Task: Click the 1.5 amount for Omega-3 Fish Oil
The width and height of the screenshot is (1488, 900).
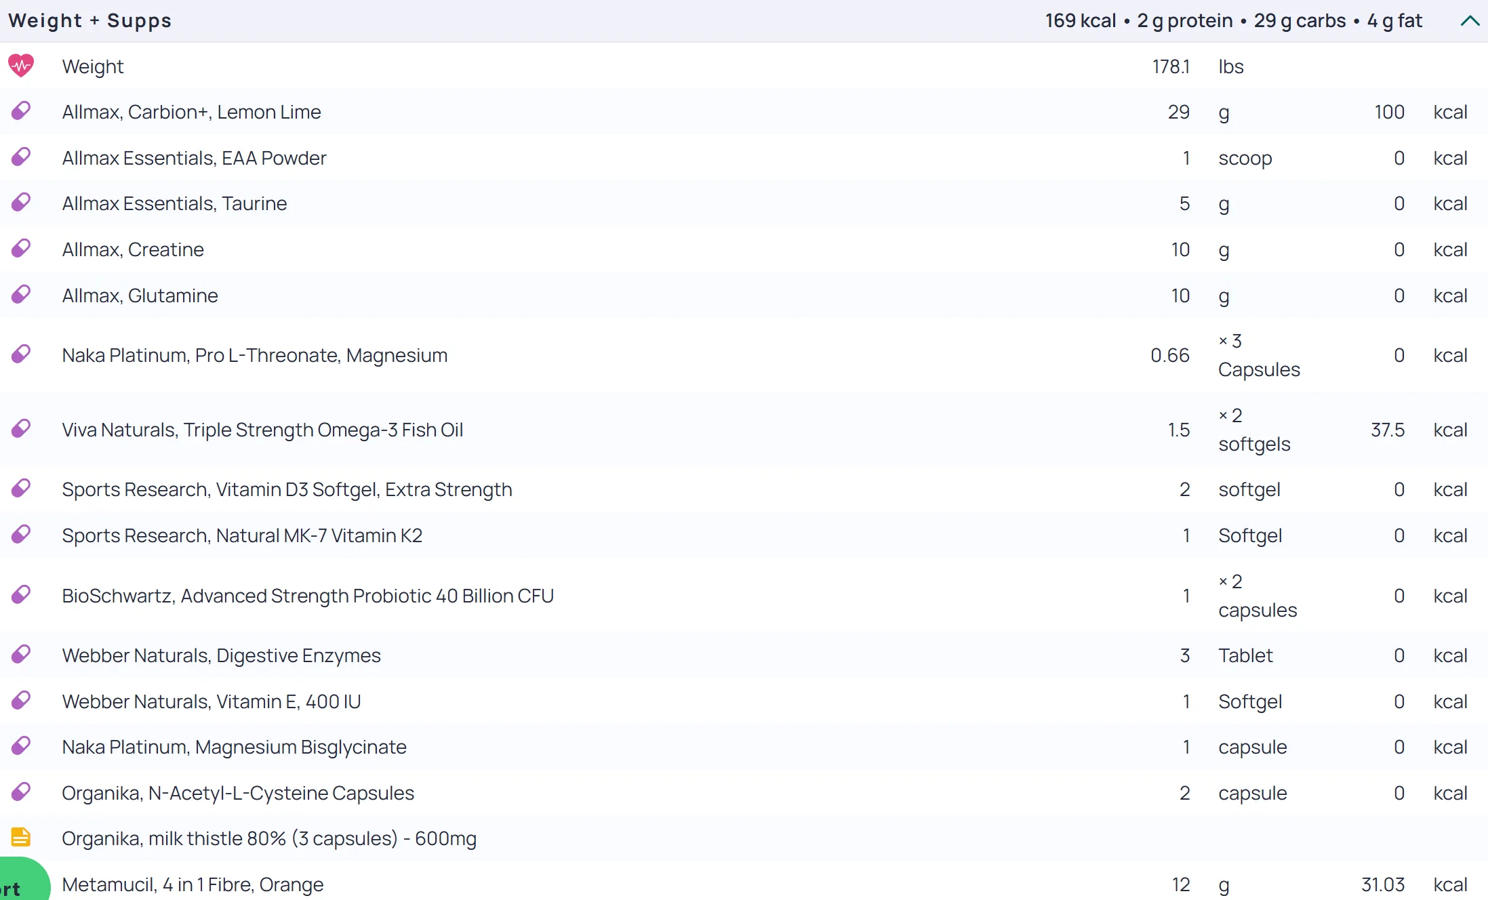Action: click(1179, 430)
